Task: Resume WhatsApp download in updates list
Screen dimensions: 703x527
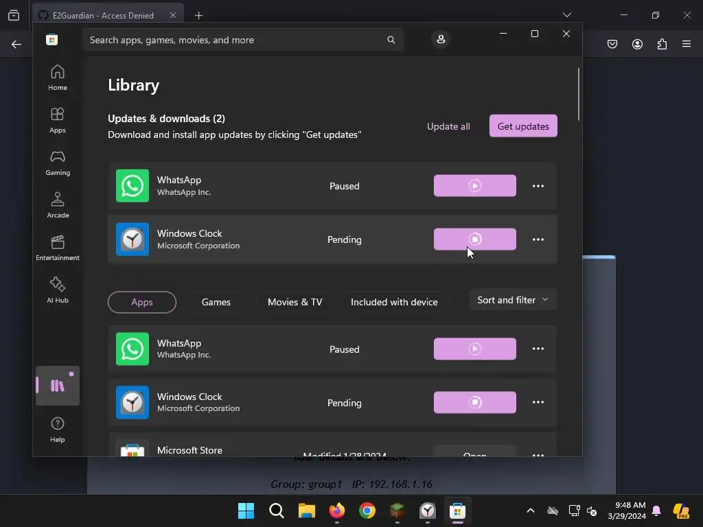Action: click(475, 185)
